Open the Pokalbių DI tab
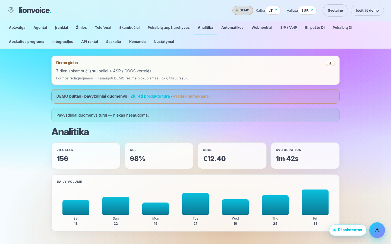The image size is (391, 244). [342, 27]
